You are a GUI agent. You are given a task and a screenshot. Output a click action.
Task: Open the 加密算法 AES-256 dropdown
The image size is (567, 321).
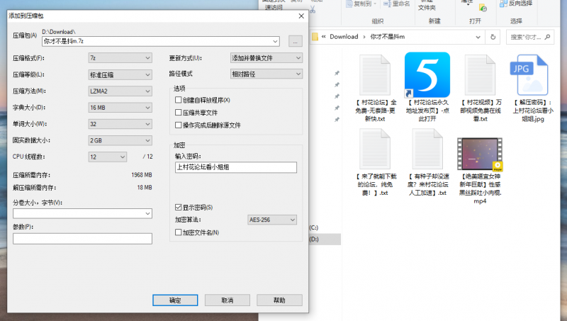274,220
